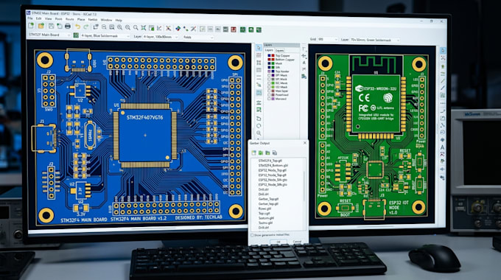Toggle the 'Show generated files' checkbox
The image size is (501, 280).
point(252,235)
